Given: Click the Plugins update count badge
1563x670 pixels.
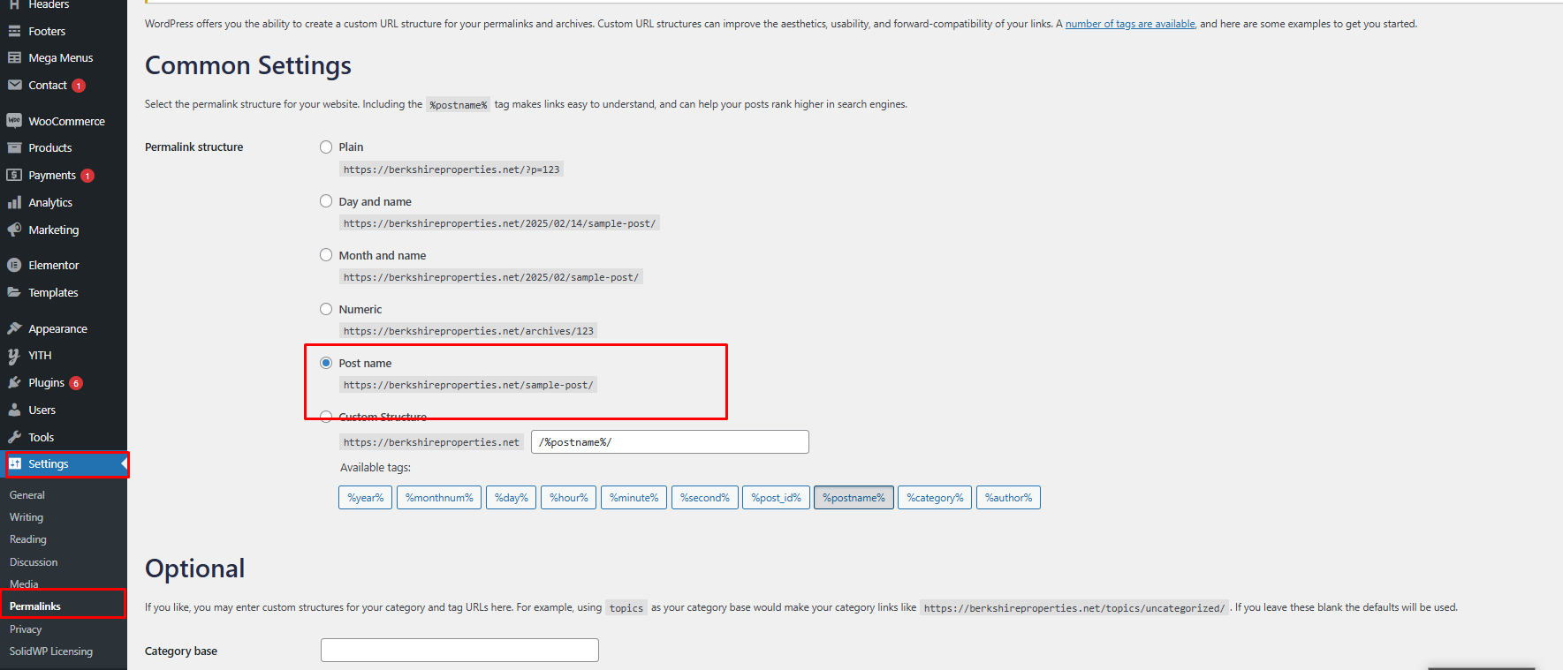Looking at the screenshot, I should tap(76, 383).
